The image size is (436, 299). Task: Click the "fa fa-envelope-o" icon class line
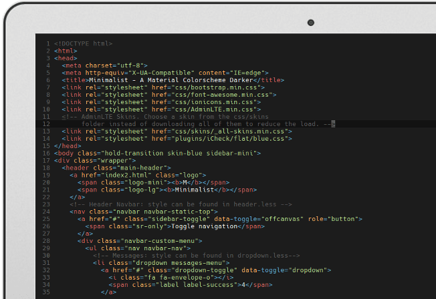[171, 278]
